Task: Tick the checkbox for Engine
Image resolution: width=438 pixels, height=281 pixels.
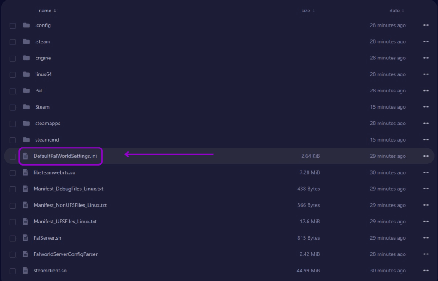Action: [x=12, y=58]
